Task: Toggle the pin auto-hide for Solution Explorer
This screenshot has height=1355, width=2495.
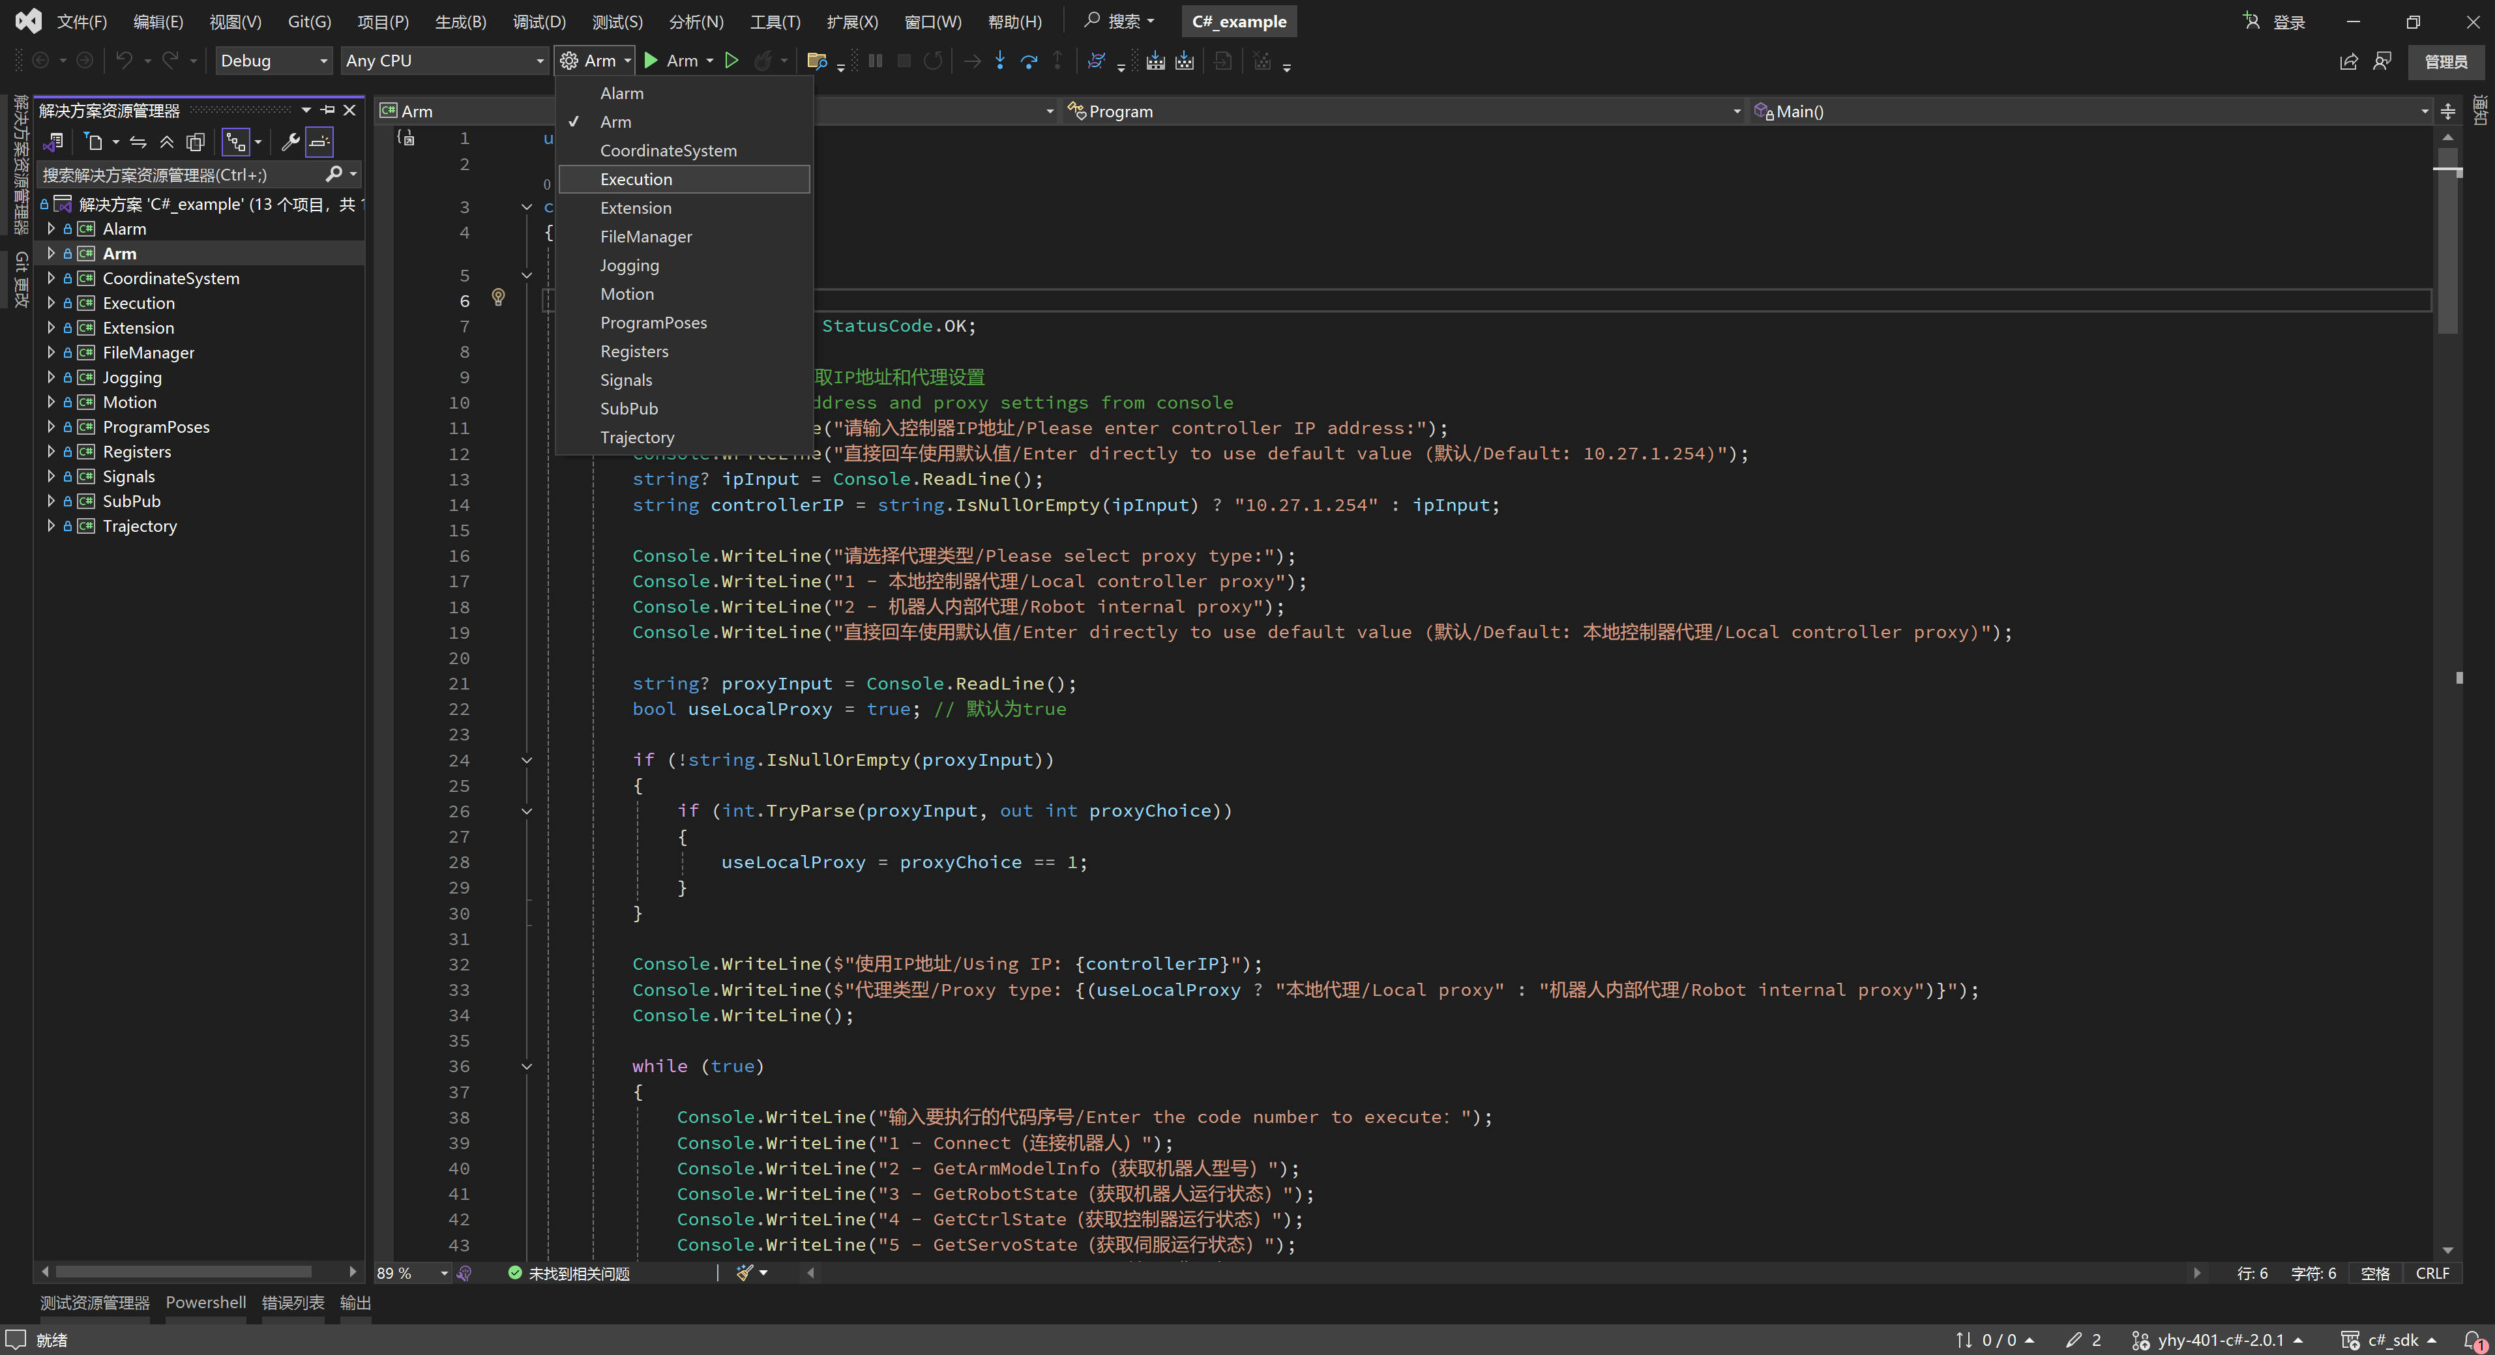Action: 329,110
